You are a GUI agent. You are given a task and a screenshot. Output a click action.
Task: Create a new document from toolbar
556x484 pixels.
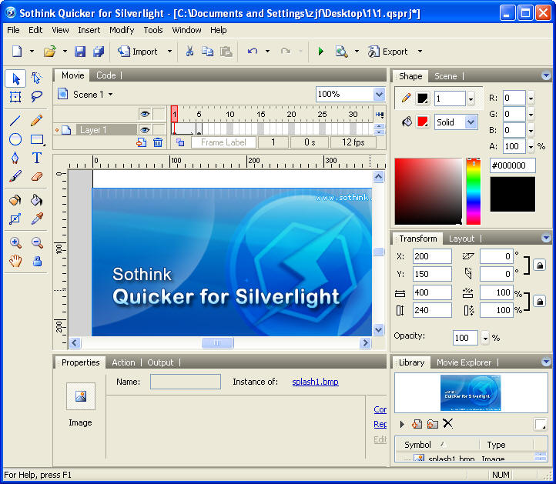[x=17, y=52]
